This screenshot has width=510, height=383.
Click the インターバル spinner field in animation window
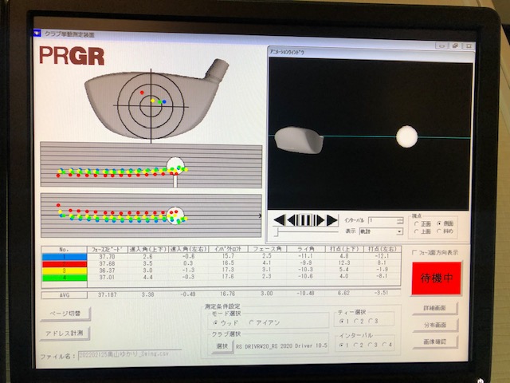pyautogui.click(x=386, y=220)
